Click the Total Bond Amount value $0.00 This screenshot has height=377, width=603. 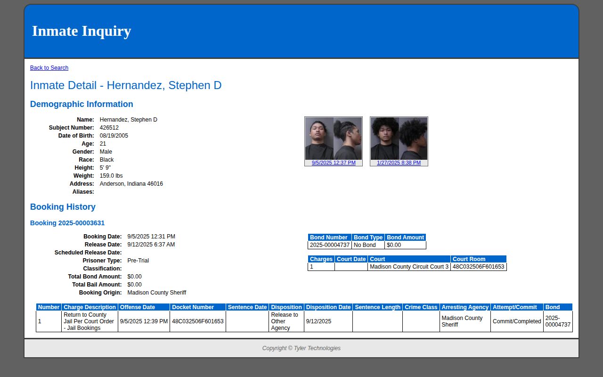point(135,277)
